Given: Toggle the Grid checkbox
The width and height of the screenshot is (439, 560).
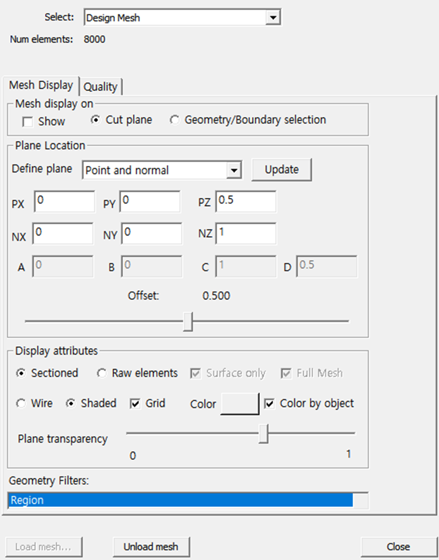Looking at the screenshot, I should point(135,403).
